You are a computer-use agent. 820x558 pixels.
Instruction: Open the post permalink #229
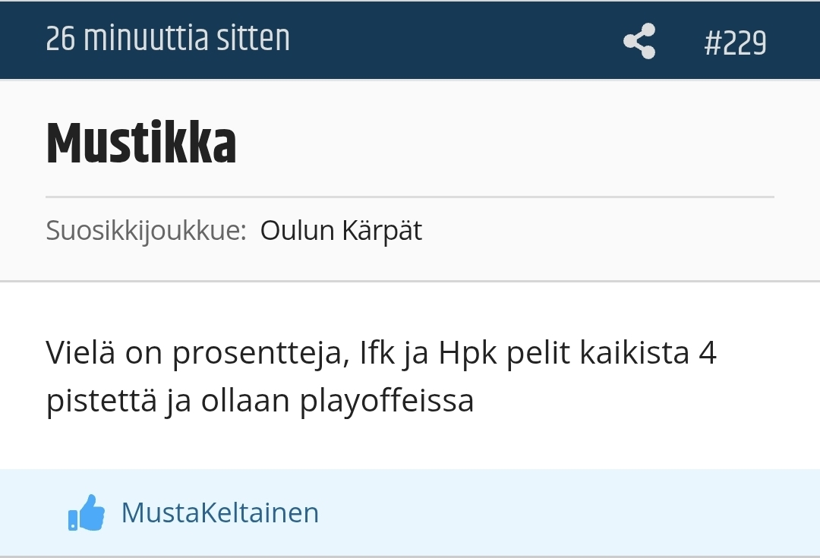[x=735, y=43]
